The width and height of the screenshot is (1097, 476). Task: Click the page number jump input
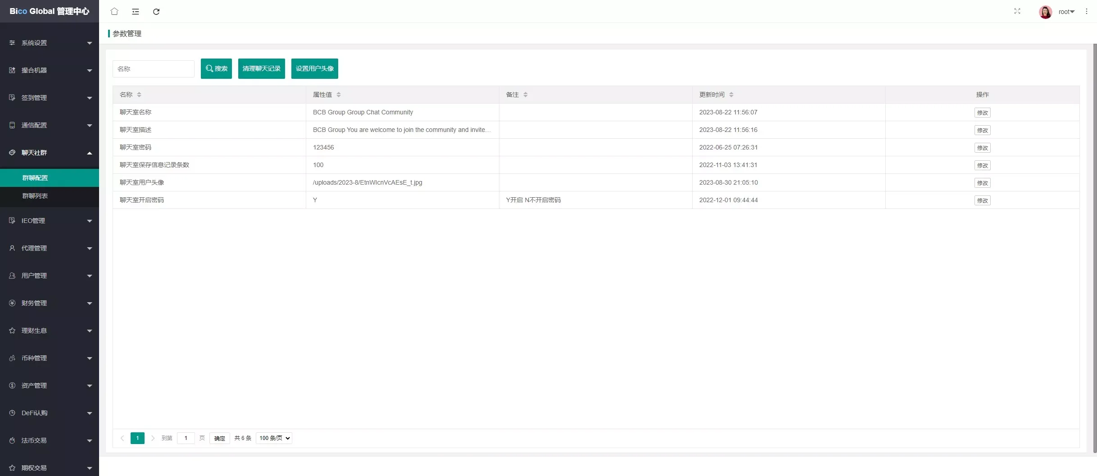pyautogui.click(x=186, y=438)
